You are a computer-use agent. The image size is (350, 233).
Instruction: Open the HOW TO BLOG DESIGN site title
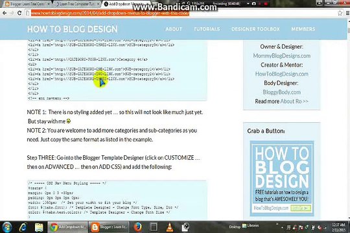[73, 29]
